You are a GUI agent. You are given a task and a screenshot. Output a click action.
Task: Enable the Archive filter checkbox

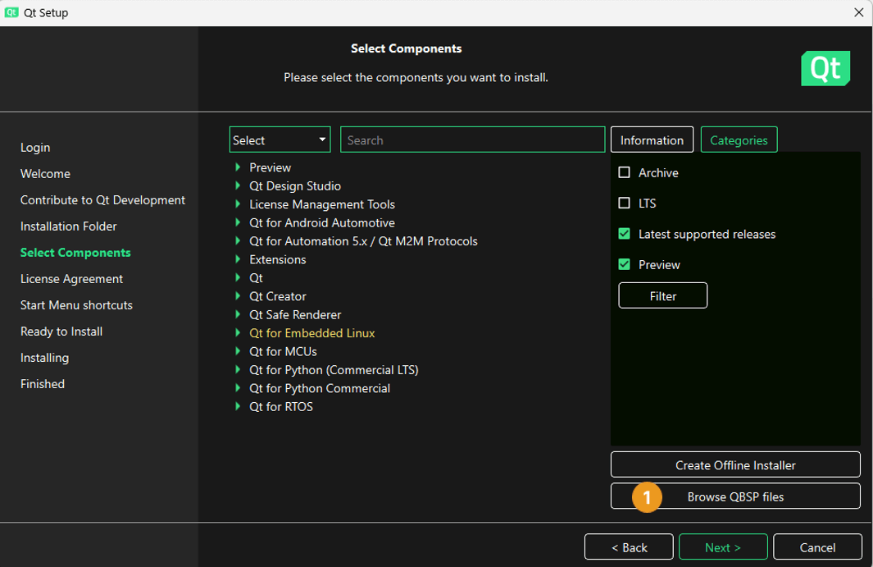pos(625,172)
